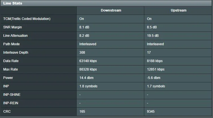The height and width of the screenshot is (118, 213).
Task: Click the SNR Margin label
Action: pos(12,27)
